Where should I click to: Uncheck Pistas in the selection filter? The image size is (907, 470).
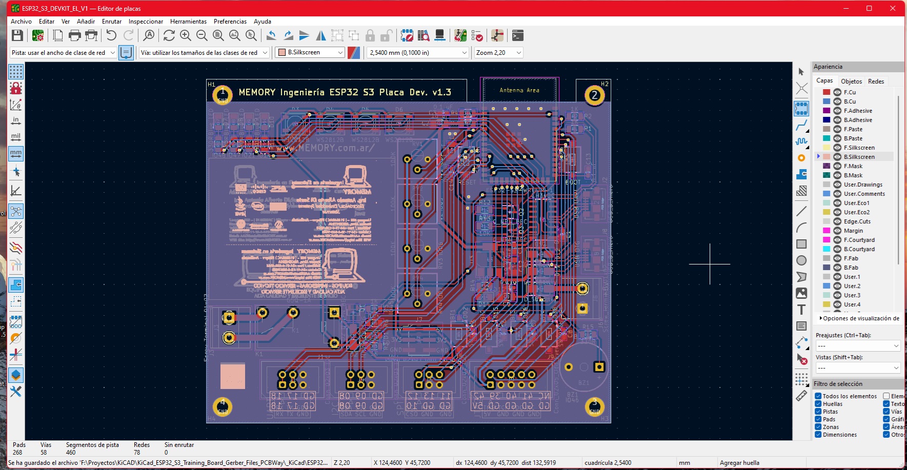[819, 412]
